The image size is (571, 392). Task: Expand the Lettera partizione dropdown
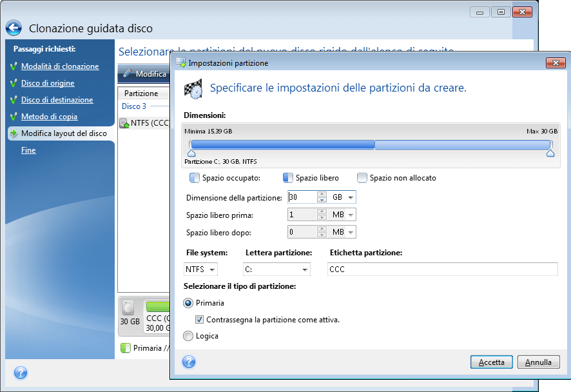pyautogui.click(x=276, y=269)
